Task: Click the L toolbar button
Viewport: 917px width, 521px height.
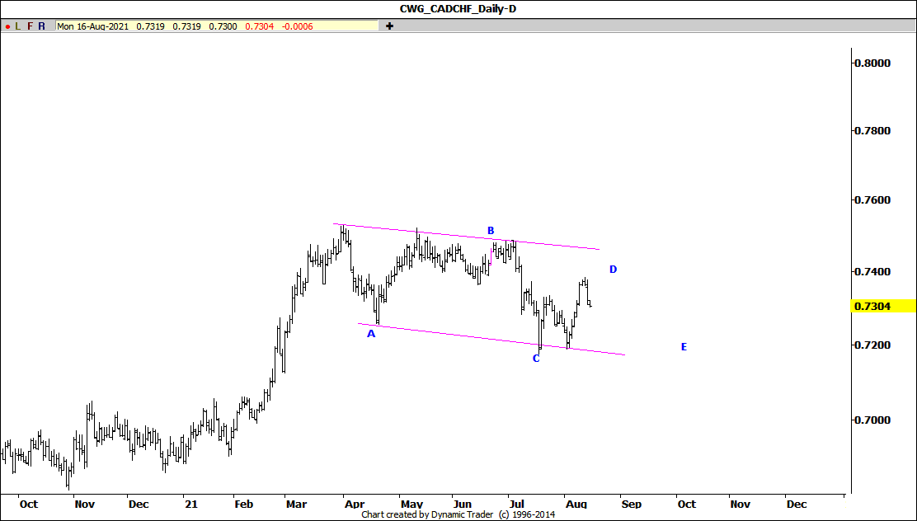Action: coord(18,26)
